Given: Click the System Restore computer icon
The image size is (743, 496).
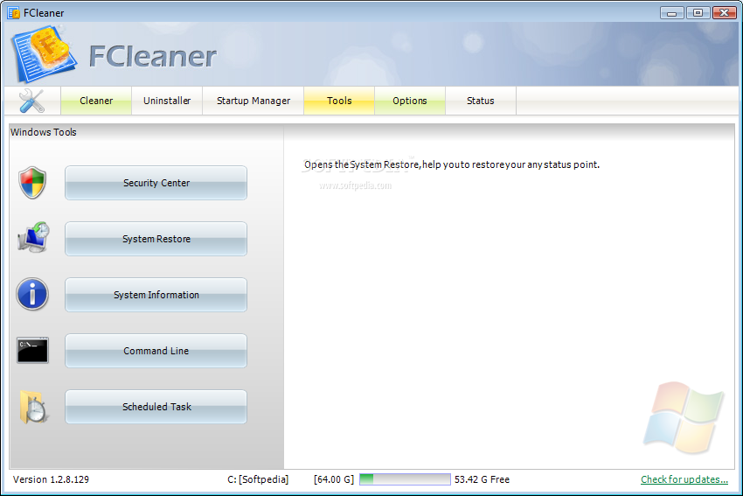Looking at the screenshot, I should click(x=33, y=237).
